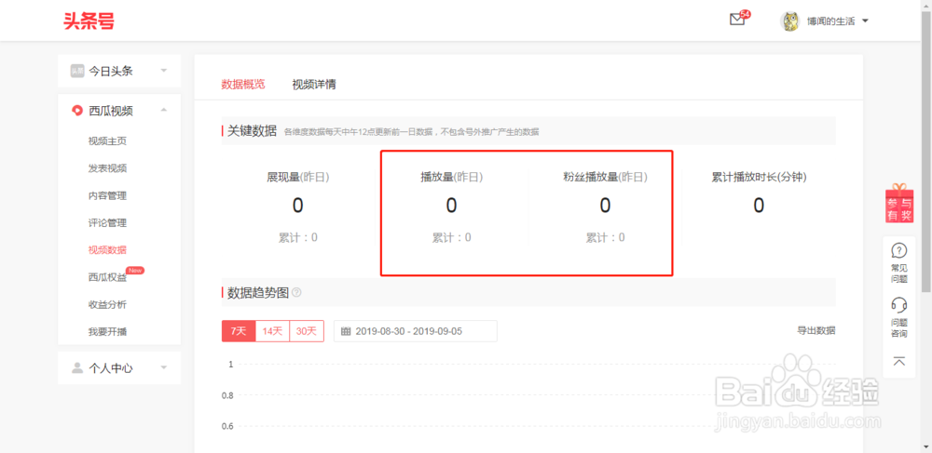Click the 展现量(昨日) label

298,177
